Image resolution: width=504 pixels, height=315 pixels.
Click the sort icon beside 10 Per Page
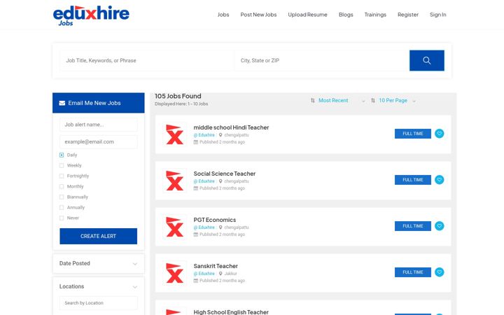373,101
